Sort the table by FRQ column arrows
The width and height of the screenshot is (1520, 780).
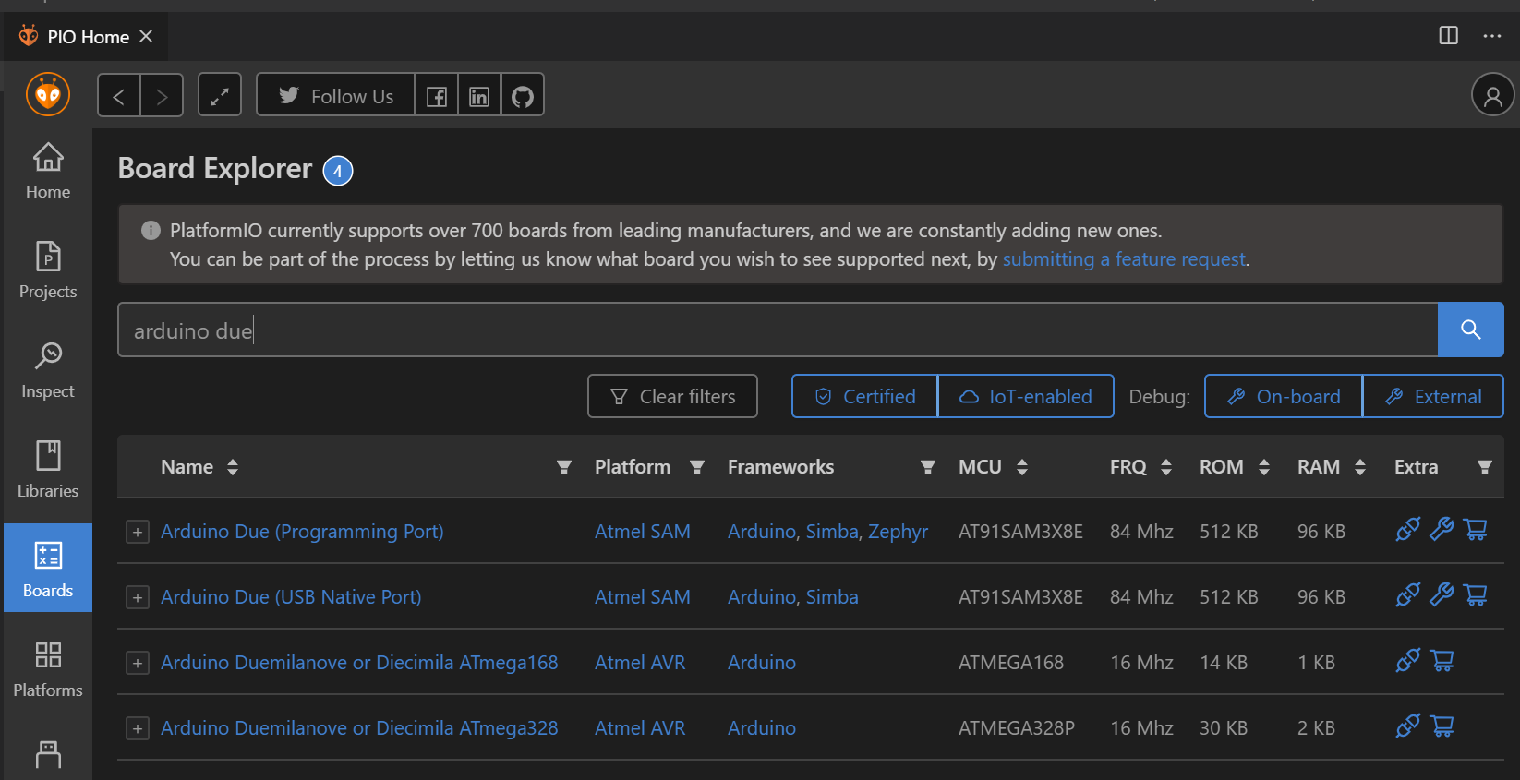(1166, 467)
